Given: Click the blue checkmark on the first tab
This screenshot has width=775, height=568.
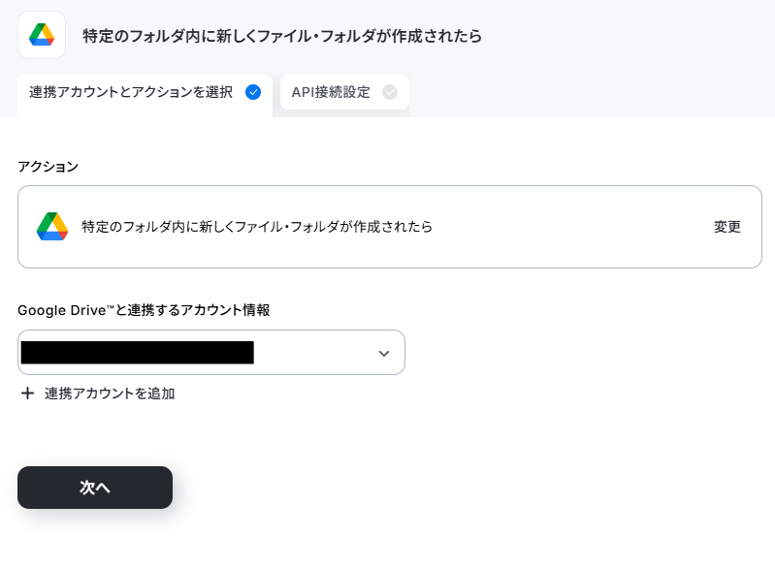Looking at the screenshot, I should point(253,92).
